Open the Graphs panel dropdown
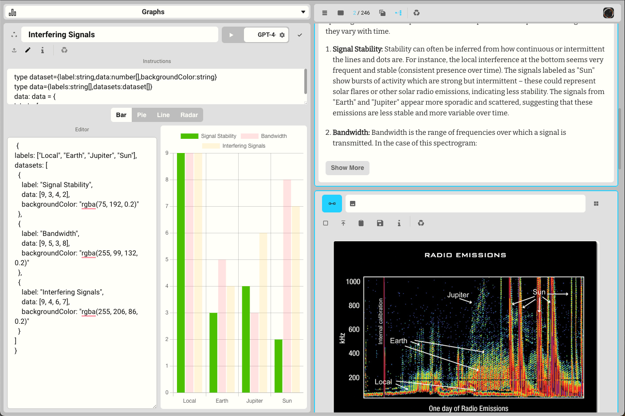This screenshot has height=416, width=625. point(303,12)
